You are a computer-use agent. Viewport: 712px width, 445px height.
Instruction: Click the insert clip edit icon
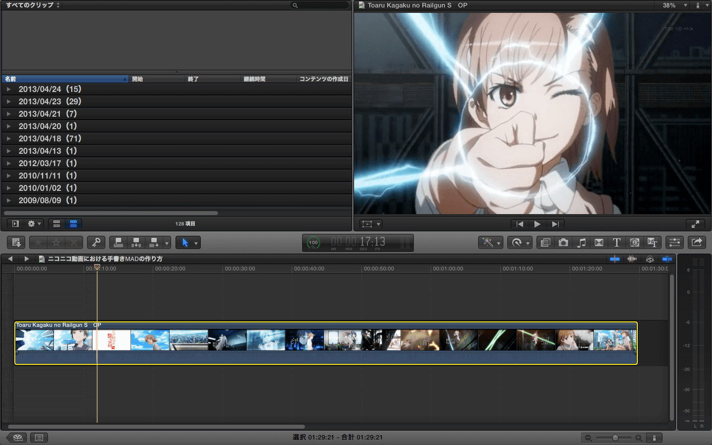[x=136, y=243]
